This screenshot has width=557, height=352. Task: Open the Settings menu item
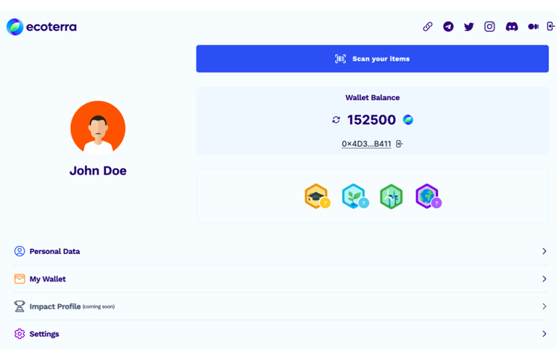pyautogui.click(x=281, y=334)
